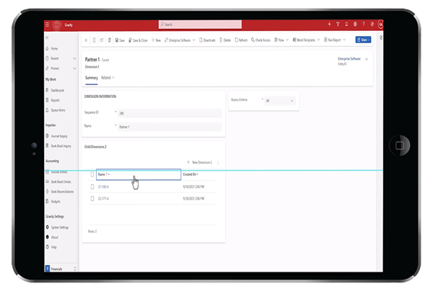Expand the Recent list chevron
The height and width of the screenshot is (294, 433).
(74, 58)
